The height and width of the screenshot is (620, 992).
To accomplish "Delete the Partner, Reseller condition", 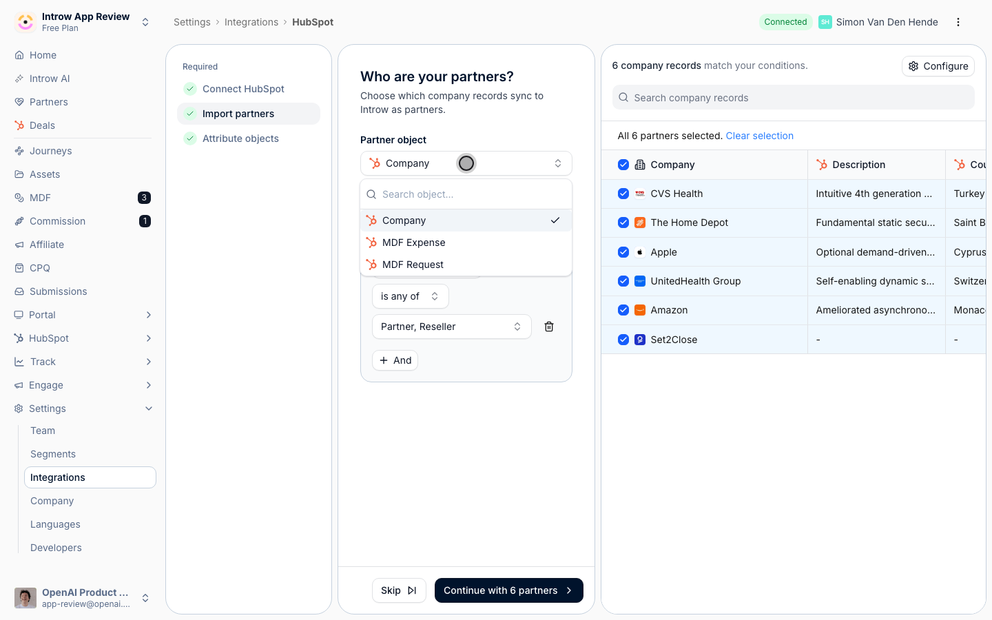I will click(x=549, y=327).
